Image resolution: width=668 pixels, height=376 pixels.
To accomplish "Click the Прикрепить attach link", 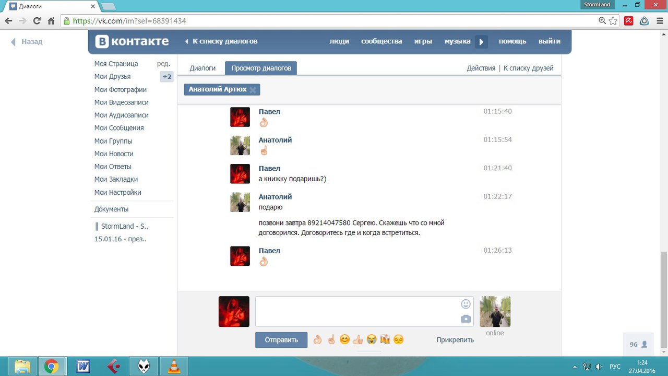I will 455,340.
